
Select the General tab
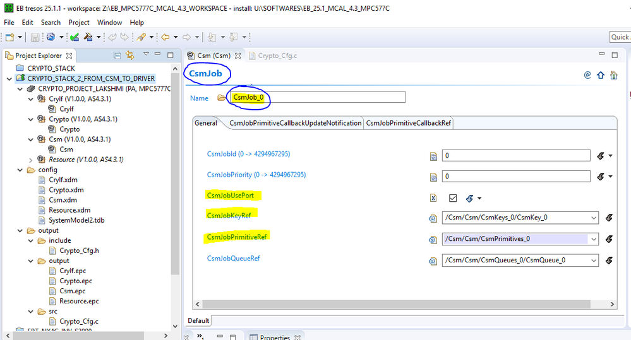click(x=206, y=123)
